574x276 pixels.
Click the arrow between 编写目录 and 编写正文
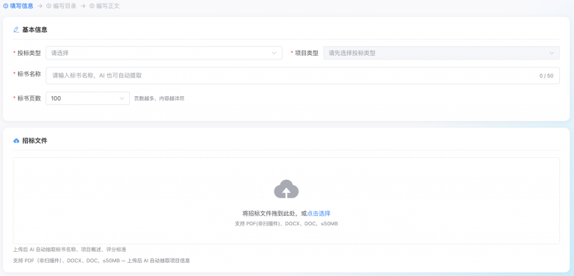point(83,6)
